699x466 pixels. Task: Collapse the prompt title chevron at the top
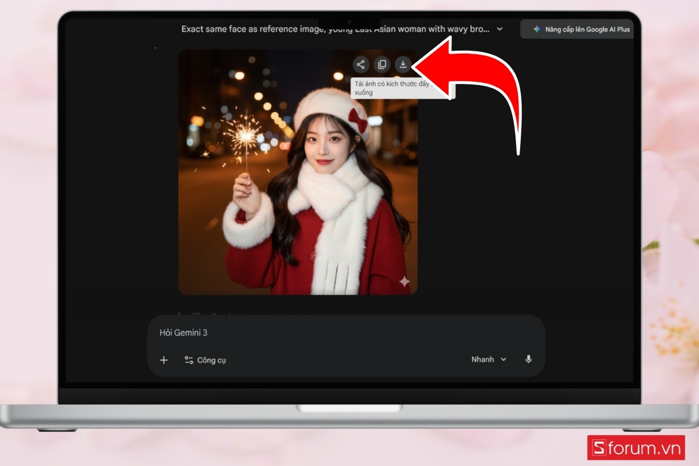point(500,29)
